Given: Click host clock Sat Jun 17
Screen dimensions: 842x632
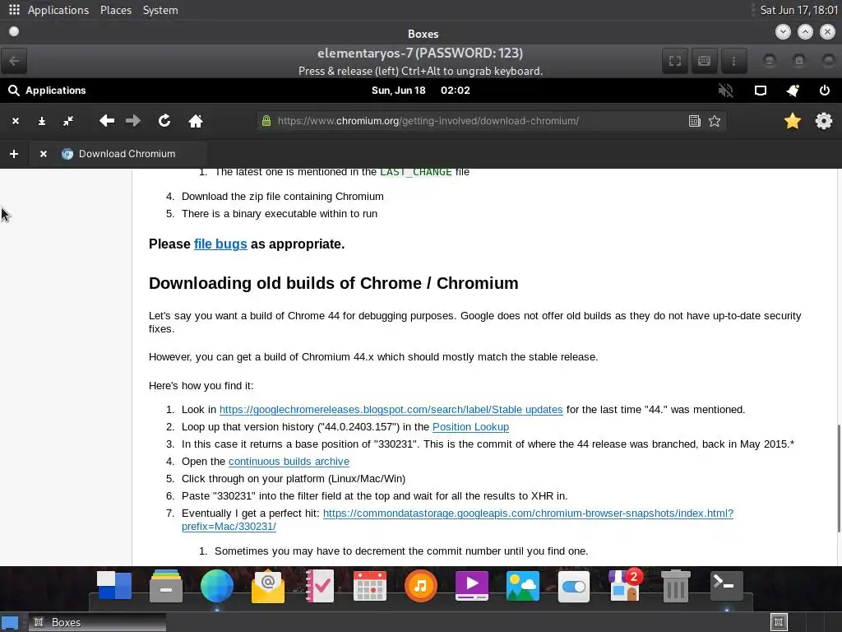Looking at the screenshot, I should 798,10.
